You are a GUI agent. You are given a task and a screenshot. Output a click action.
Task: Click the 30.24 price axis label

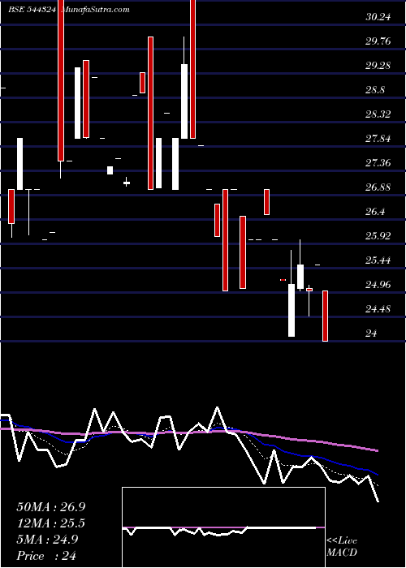378,17
